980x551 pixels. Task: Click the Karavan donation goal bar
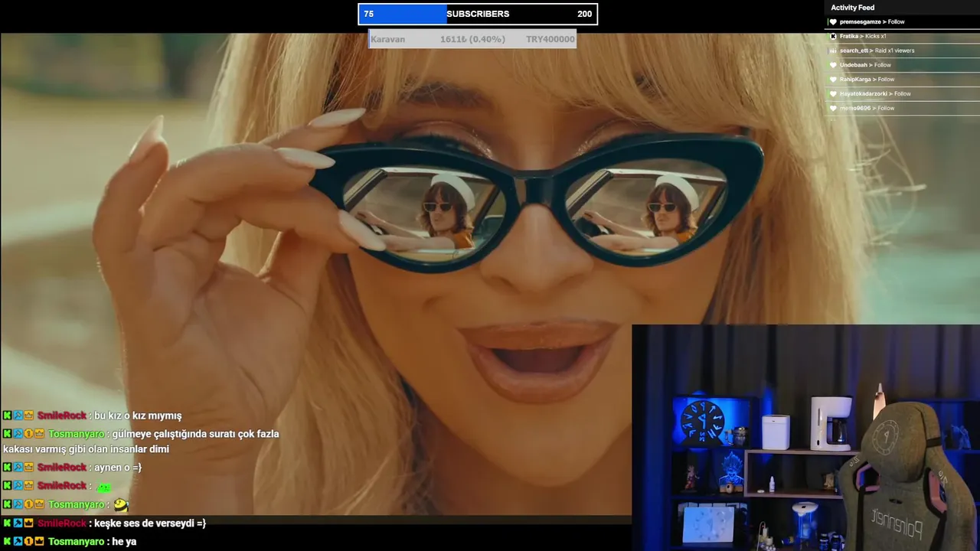pyautogui.click(x=472, y=39)
